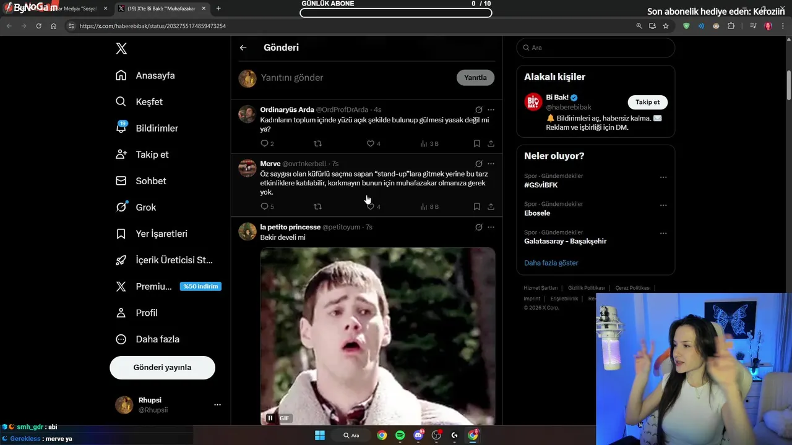Open options for Ebosele trend
Image resolution: width=792 pixels, height=445 pixels.
point(663,205)
